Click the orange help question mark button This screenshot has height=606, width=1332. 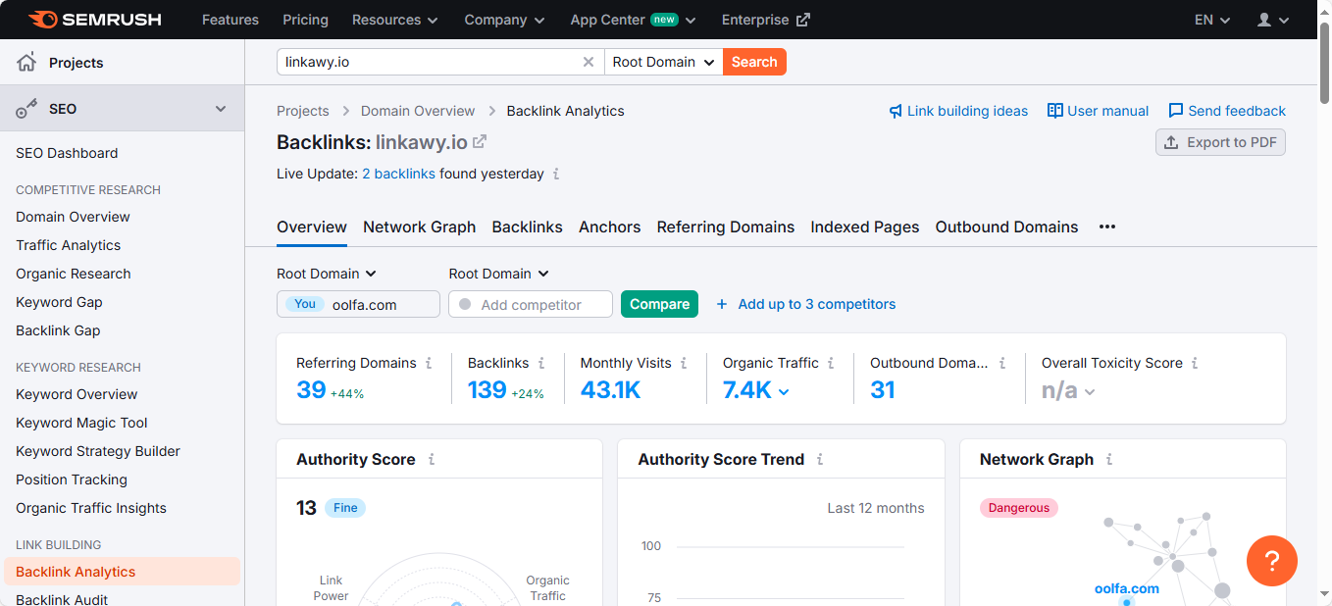pos(1271,561)
